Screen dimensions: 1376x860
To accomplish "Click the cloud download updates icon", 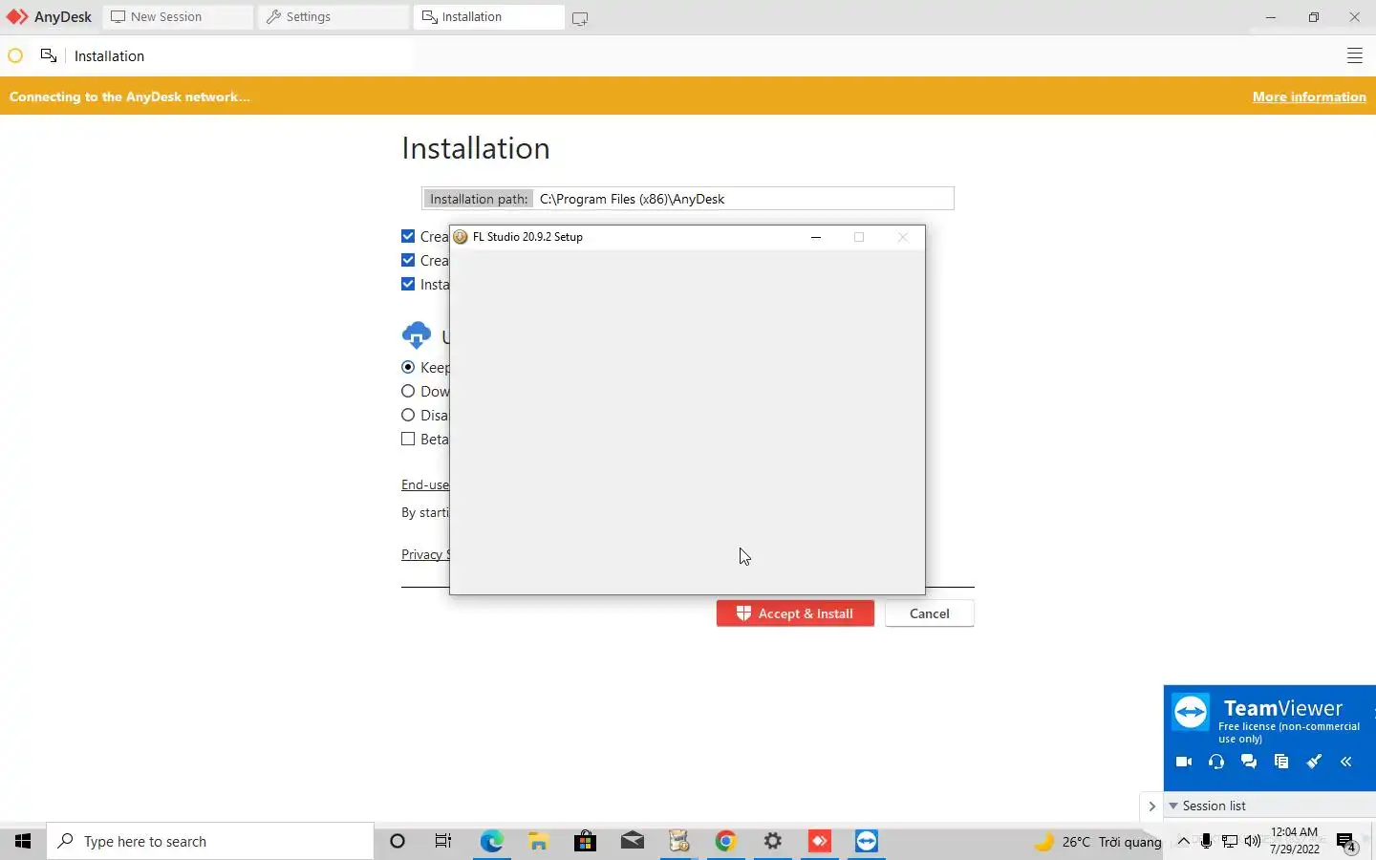I will point(417,335).
